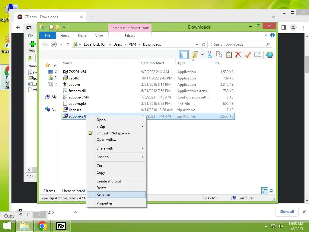Open Chrome three-dot menu
The height and width of the screenshot is (232, 309).
(303, 27)
